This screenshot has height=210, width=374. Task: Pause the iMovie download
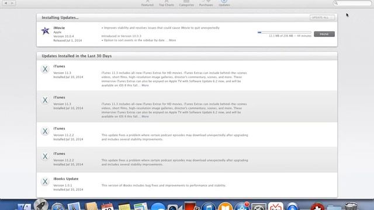324,34
